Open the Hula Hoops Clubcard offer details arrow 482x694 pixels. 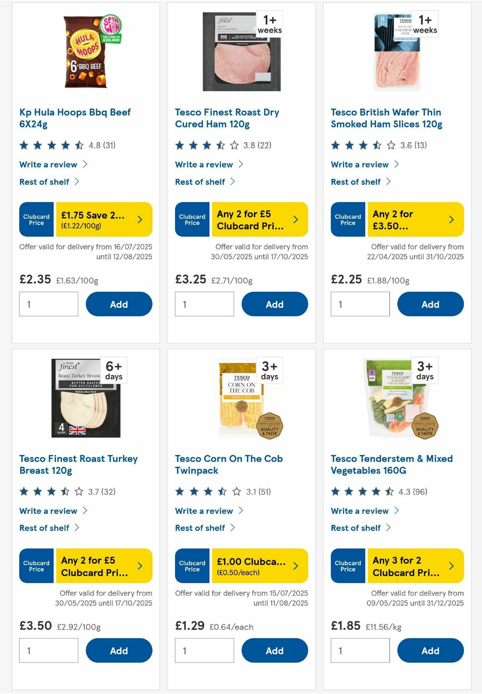click(140, 219)
